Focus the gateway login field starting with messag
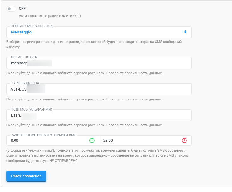 [99, 63]
